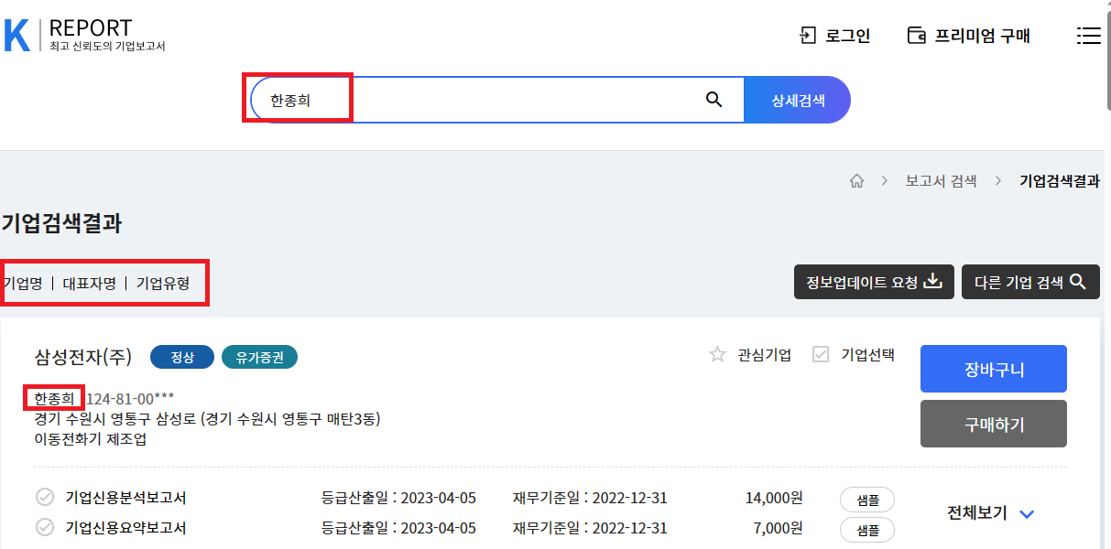Click the 다른 기업 검색 button
The image size is (1111, 549).
pos(1031,282)
